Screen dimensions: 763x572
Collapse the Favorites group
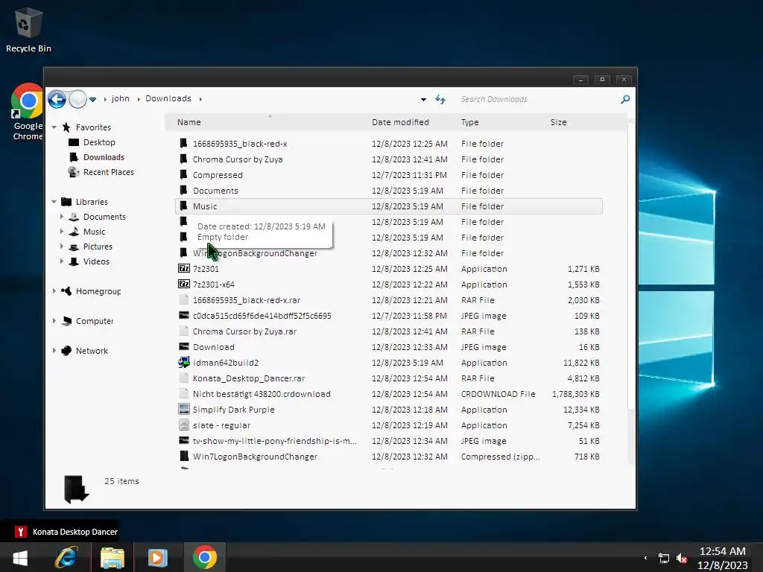(x=54, y=127)
